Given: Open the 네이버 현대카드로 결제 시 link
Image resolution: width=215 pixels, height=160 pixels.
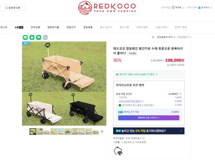Looking at the screenshot, I should point(131,101).
